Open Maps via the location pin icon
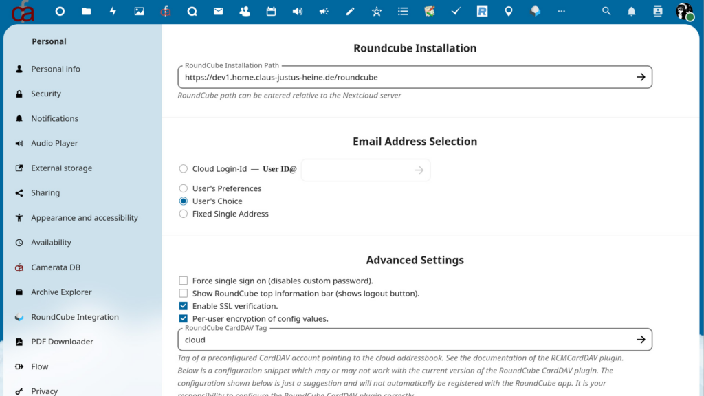The width and height of the screenshot is (704, 396). (x=509, y=10)
